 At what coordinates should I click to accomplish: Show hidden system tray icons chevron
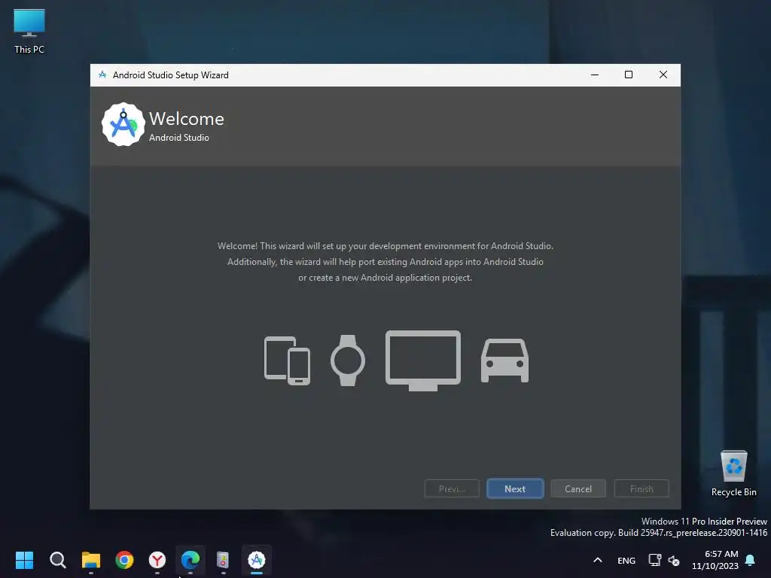pos(597,560)
